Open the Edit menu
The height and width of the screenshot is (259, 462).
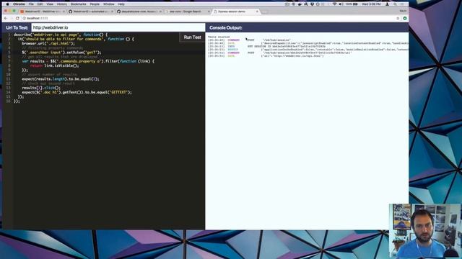pos(40,4)
